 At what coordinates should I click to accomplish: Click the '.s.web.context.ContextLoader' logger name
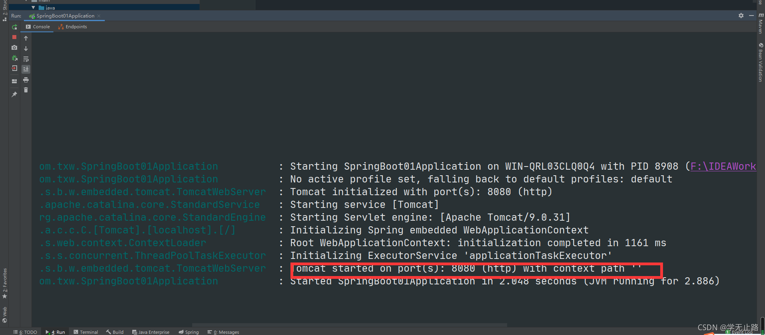(123, 243)
